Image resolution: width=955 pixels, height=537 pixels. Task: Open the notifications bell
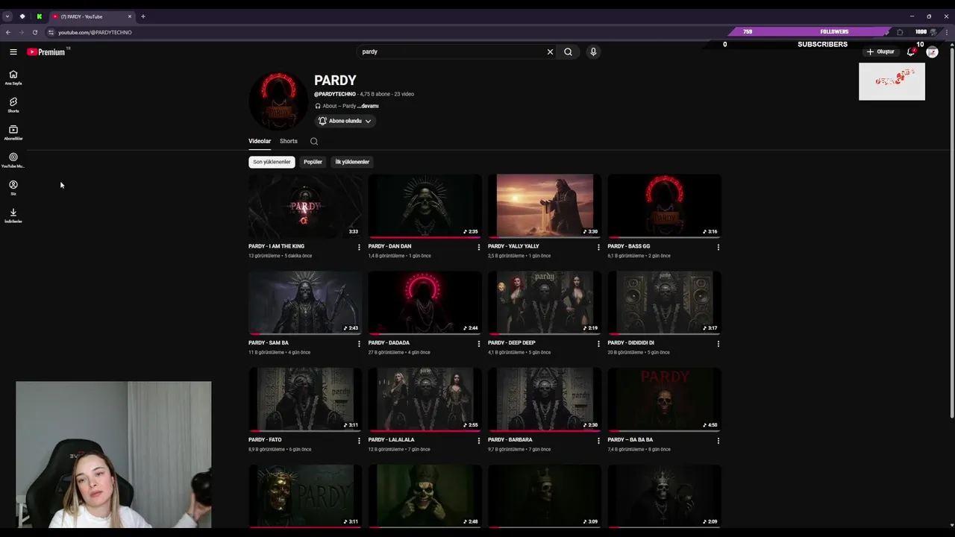tap(911, 51)
